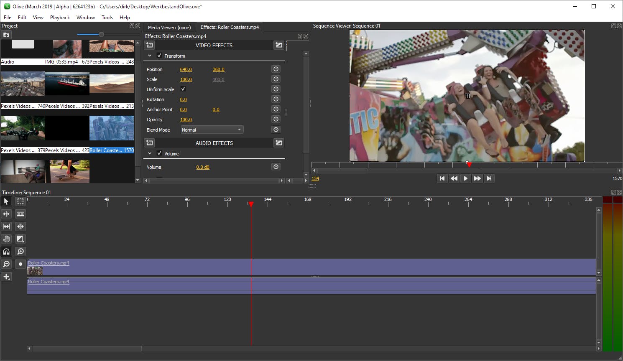Screen dimensions: 623x361
Task: Toggle the magnet snapping tool
Action: [6, 252]
